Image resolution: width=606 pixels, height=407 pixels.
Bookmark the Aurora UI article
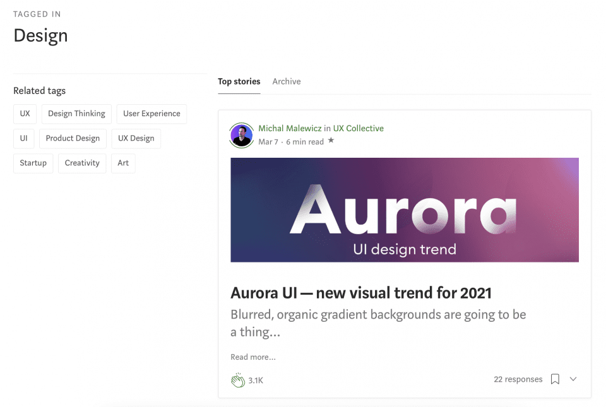pos(554,379)
